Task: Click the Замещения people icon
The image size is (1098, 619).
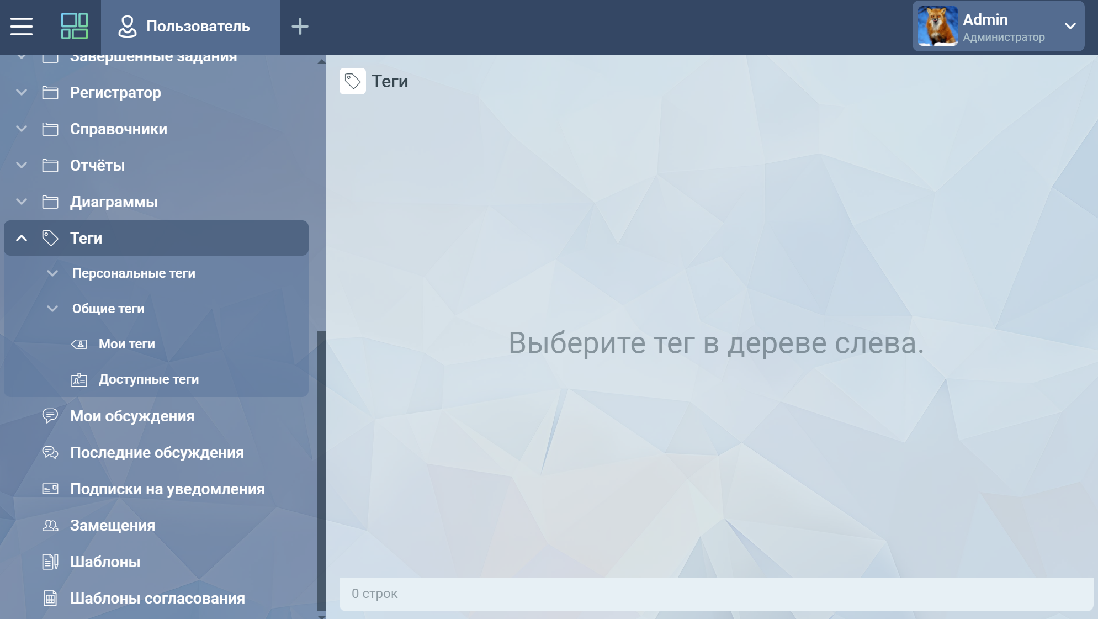Action: coord(50,525)
